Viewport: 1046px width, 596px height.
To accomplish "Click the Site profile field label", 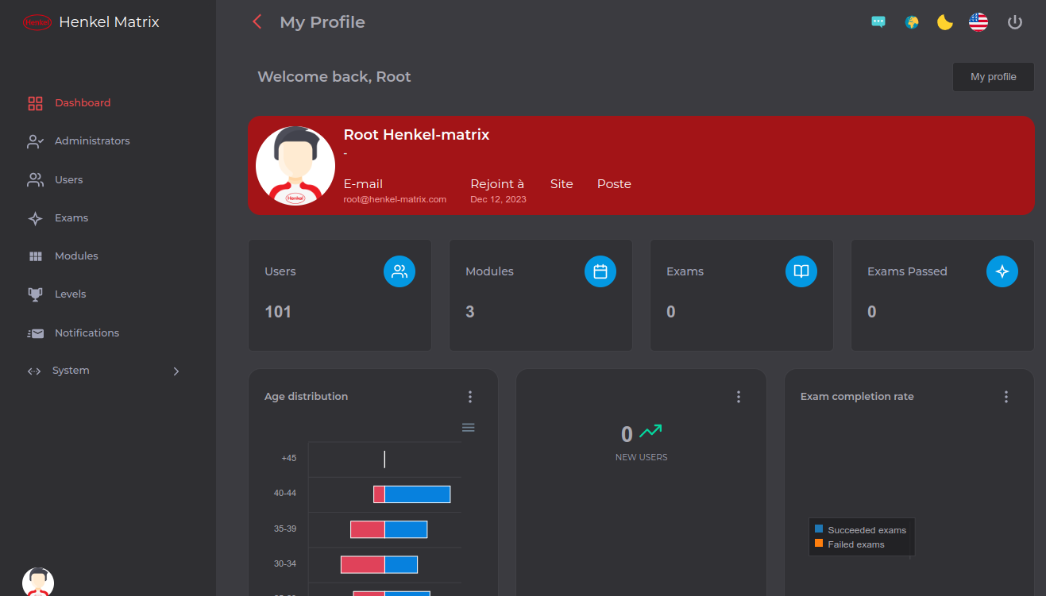I will (x=562, y=184).
